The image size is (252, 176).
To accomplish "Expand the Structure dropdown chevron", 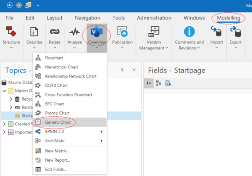I will 11,48.
